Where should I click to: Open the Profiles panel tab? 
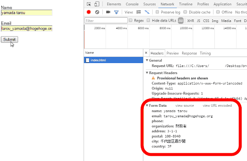coord(203,4)
